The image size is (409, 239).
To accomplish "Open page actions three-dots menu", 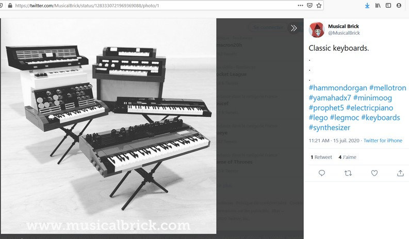I will tap(301, 6).
